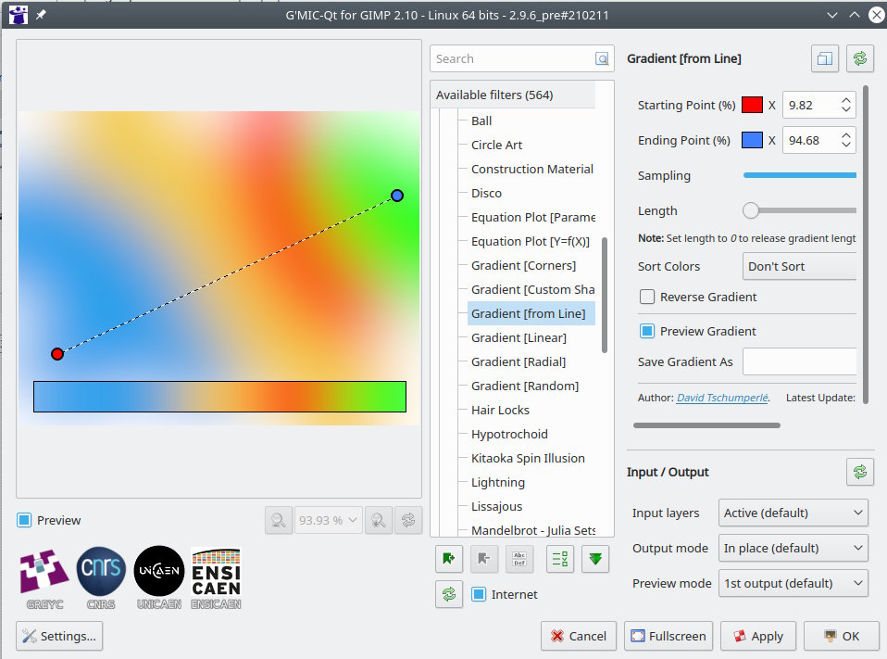
Task: Select the Gradient [Random] filter
Action: coord(525,386)
